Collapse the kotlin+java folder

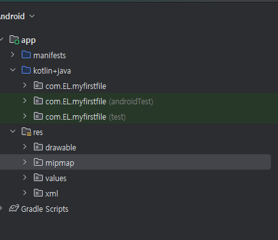(x=13, y=70)
